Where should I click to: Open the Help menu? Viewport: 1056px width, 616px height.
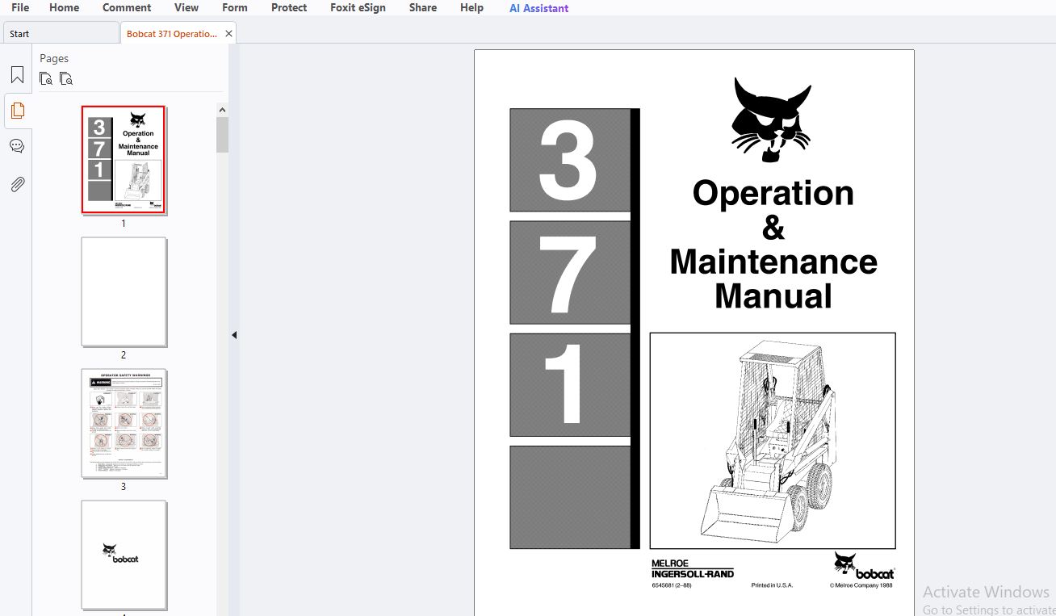tap(471, 8)
